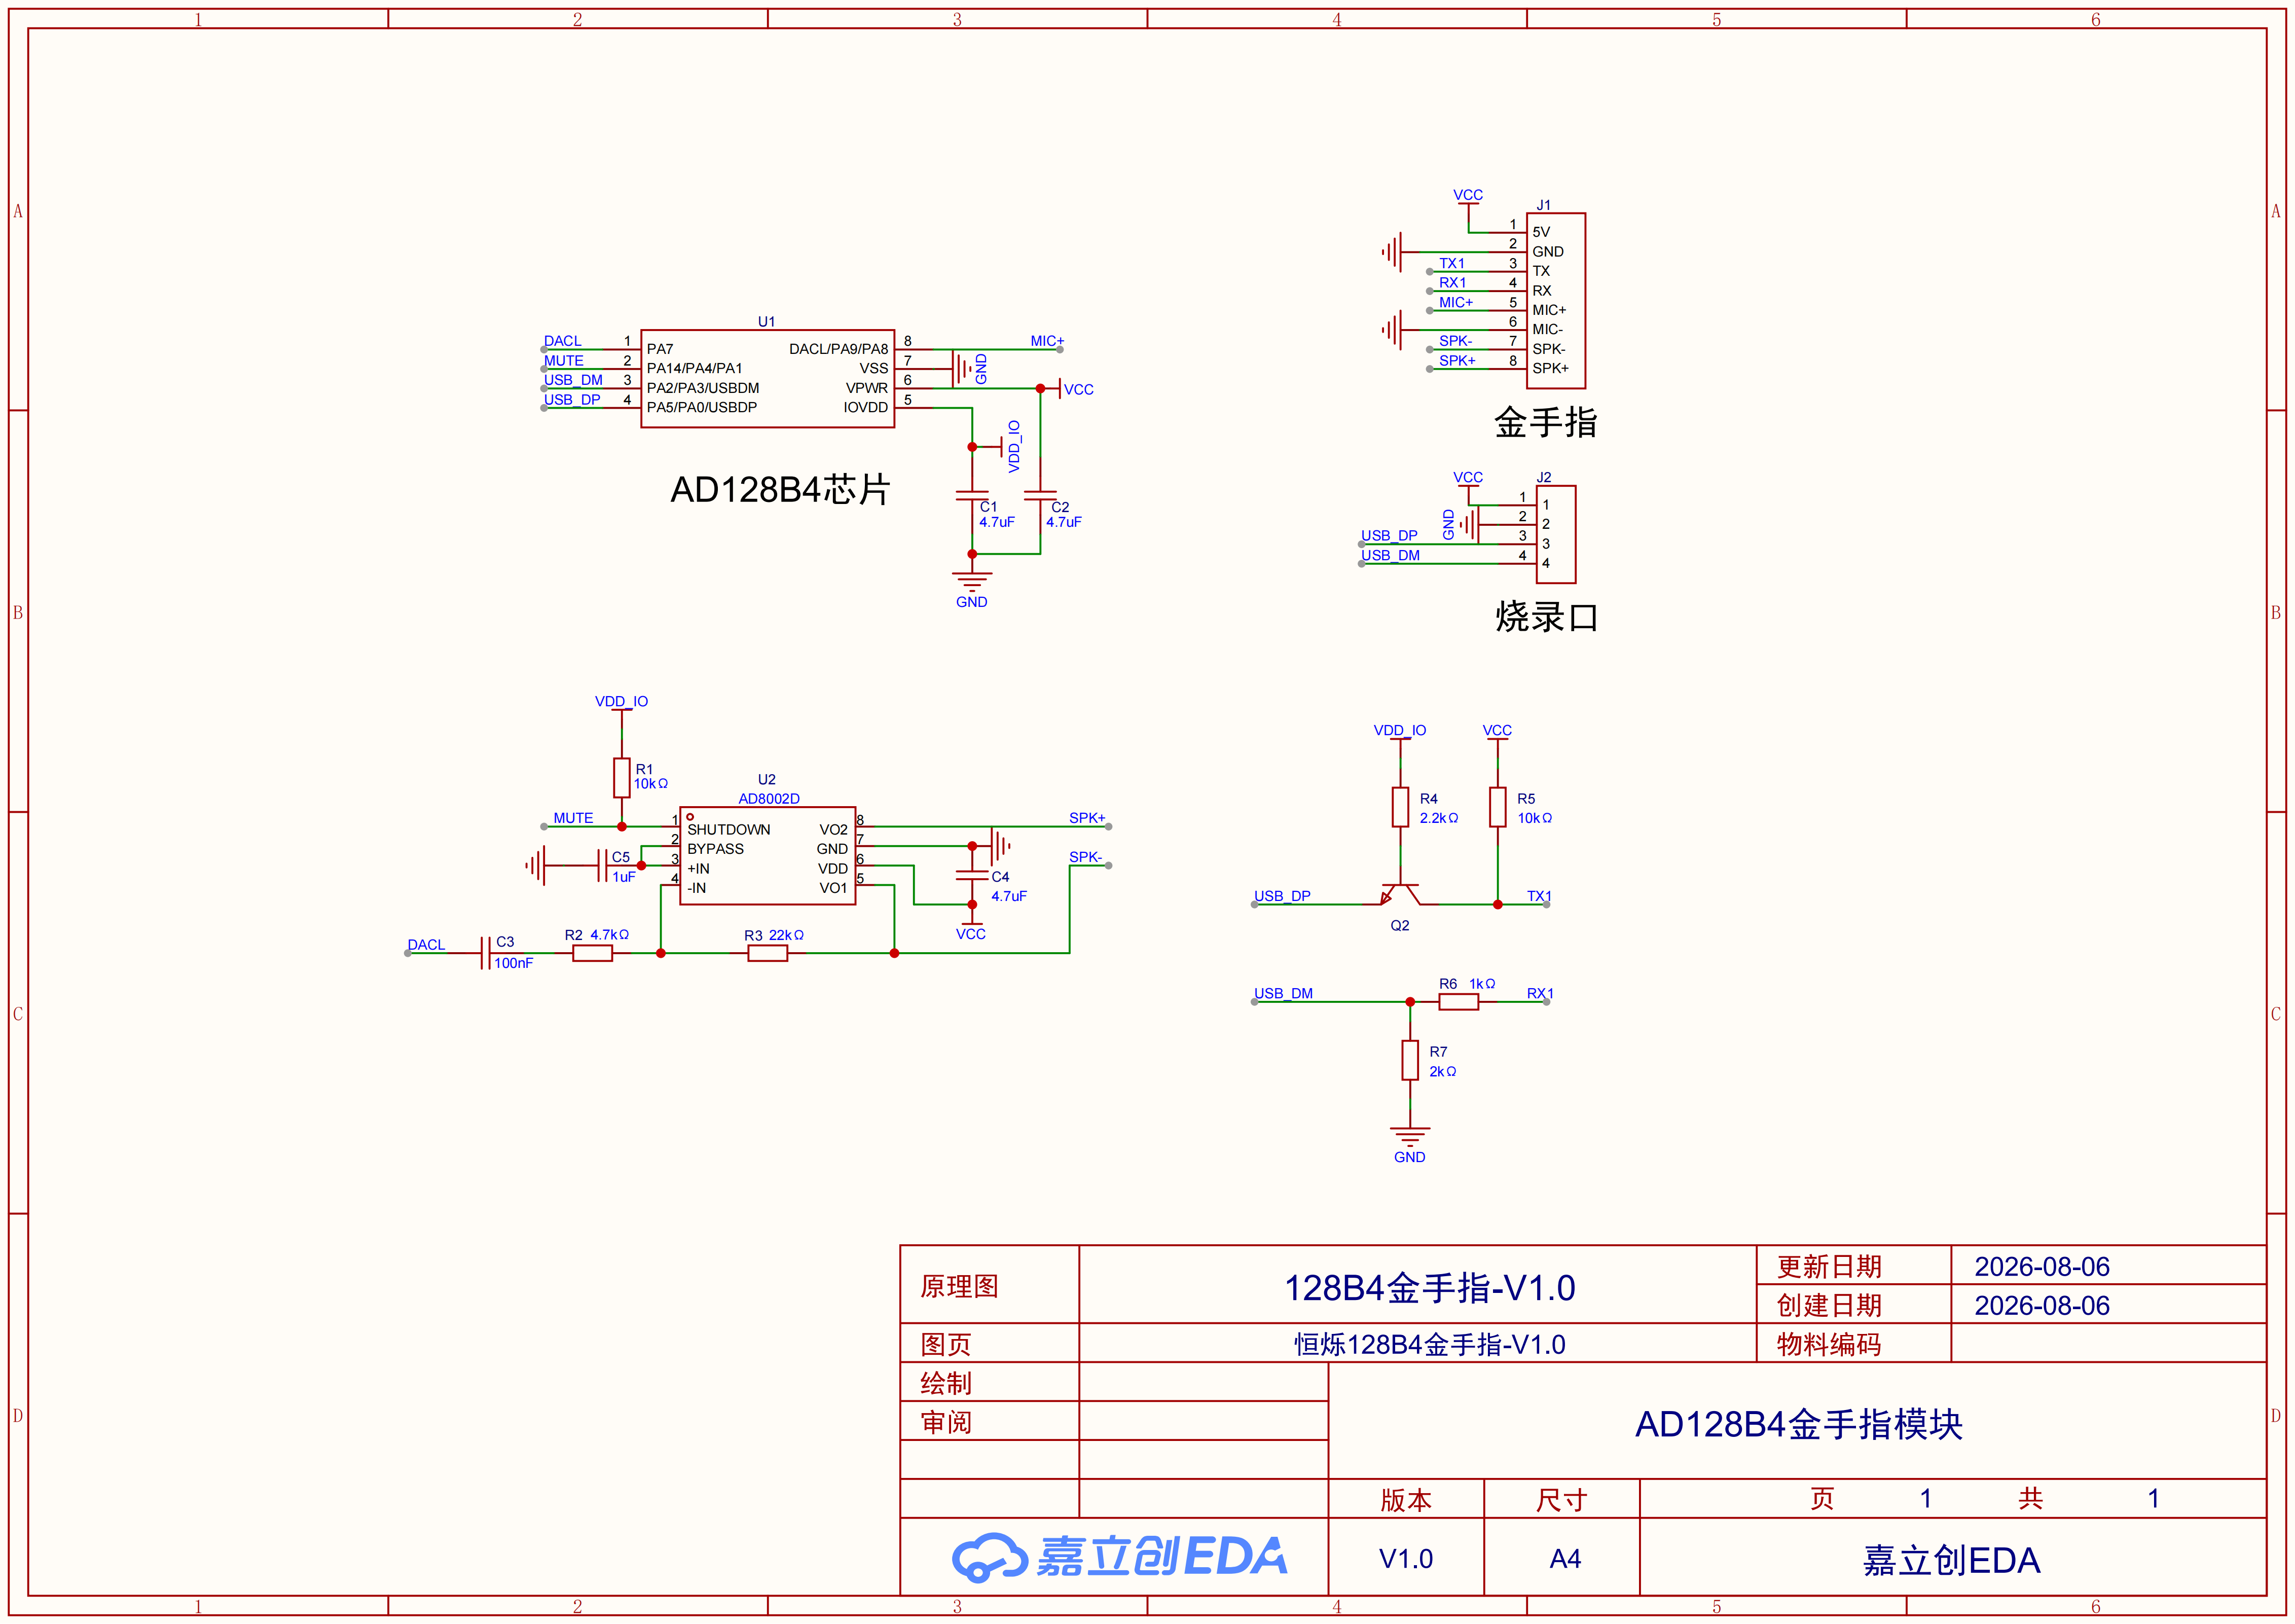Click the 'IOVDD' pin name on U1
Screen dimensions: 2295x1624
865,407
